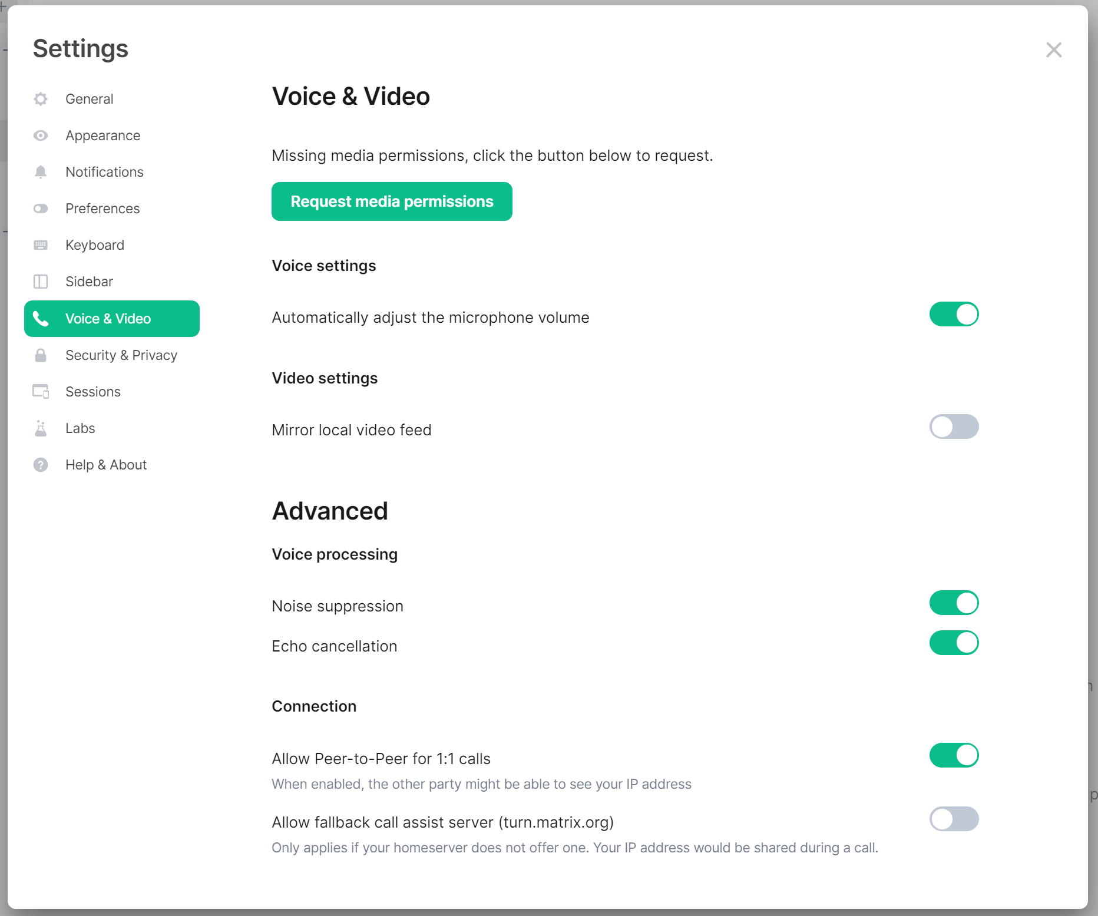Click the Missing media permissions message
Screen dimensions: 1098x916
[x=492, y=156]
